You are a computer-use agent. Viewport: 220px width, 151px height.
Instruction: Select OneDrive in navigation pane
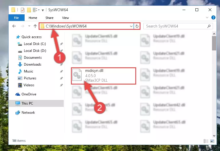point(29,94)
